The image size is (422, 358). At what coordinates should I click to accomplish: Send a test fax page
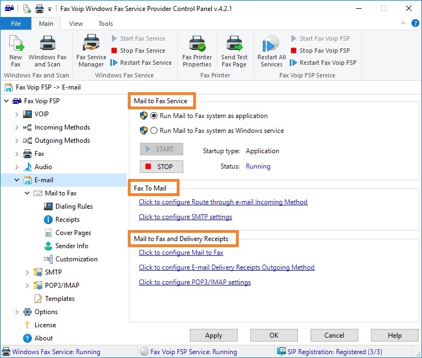click(234, 51)
